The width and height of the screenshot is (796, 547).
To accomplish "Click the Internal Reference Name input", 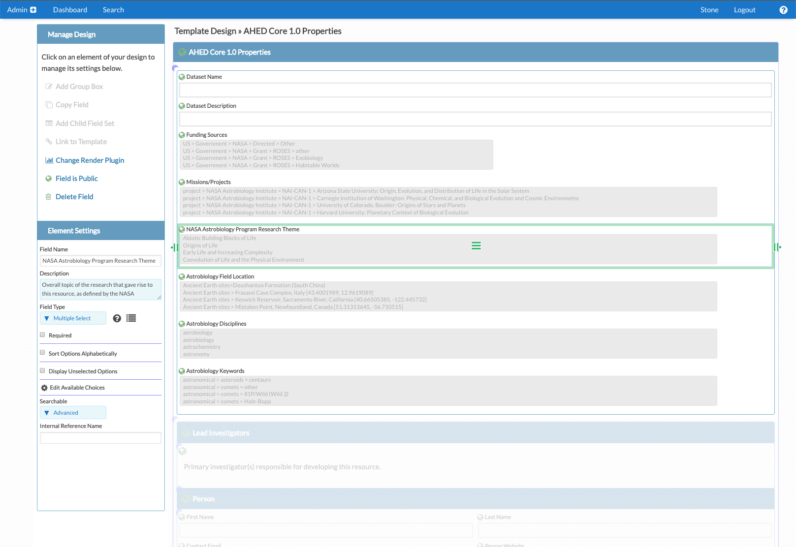I will click(100, 438).
